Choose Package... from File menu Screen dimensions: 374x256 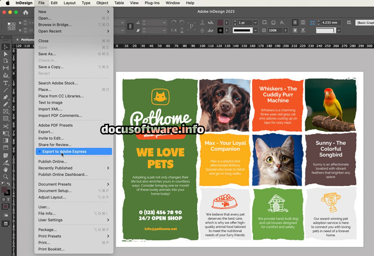click(74, 230)
